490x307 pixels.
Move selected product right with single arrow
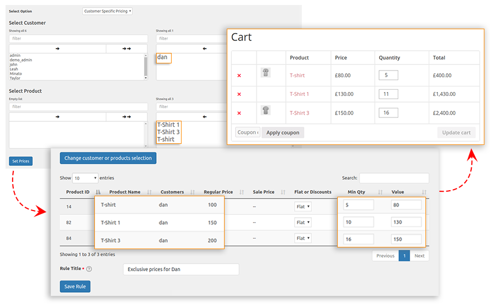pyautogui.click(x=57, y=117)
